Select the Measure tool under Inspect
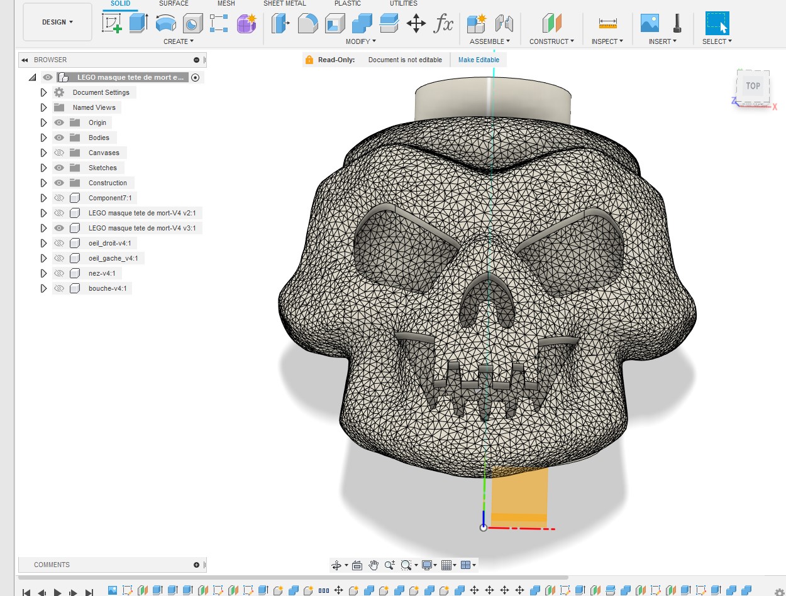 pos(607,24)
